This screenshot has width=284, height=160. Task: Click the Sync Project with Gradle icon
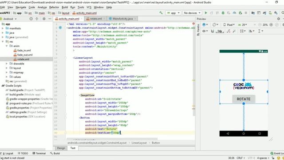(x=264, y=13)
